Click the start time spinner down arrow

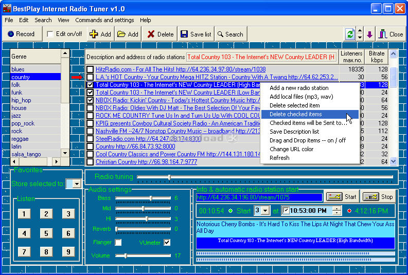point(337,213)
